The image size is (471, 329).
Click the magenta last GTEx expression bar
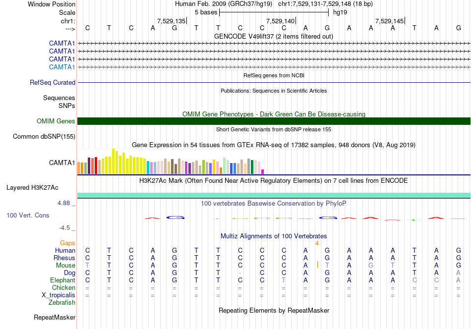click(263, 172)
